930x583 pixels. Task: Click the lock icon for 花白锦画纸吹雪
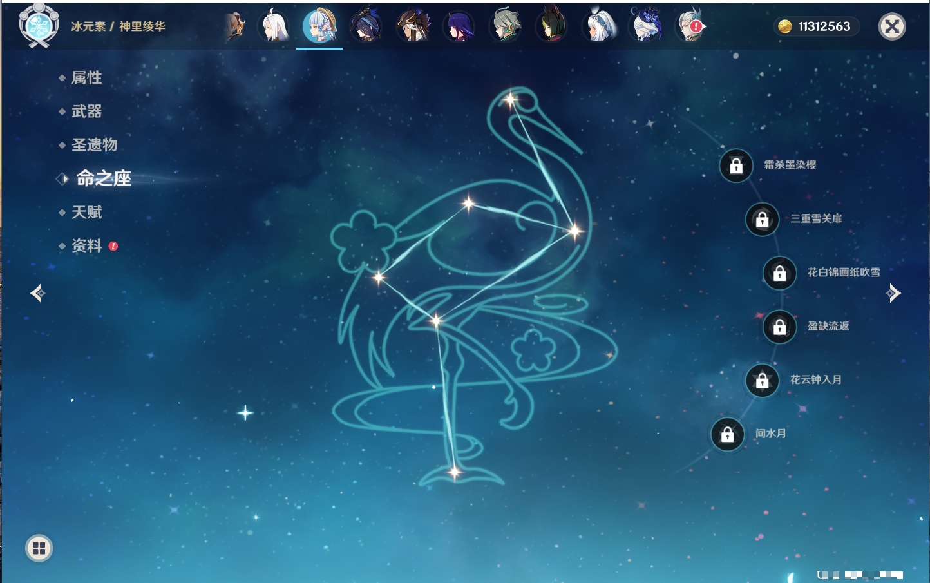click(x=779, y=272)
